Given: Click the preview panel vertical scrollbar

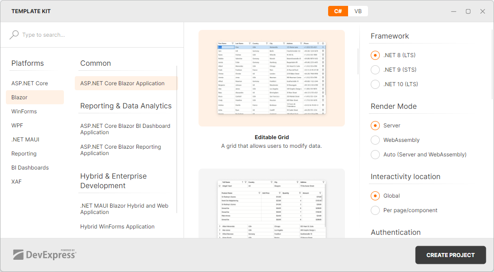Looking at the screenshot, I should pyautogui.click(x=358, y=62).
